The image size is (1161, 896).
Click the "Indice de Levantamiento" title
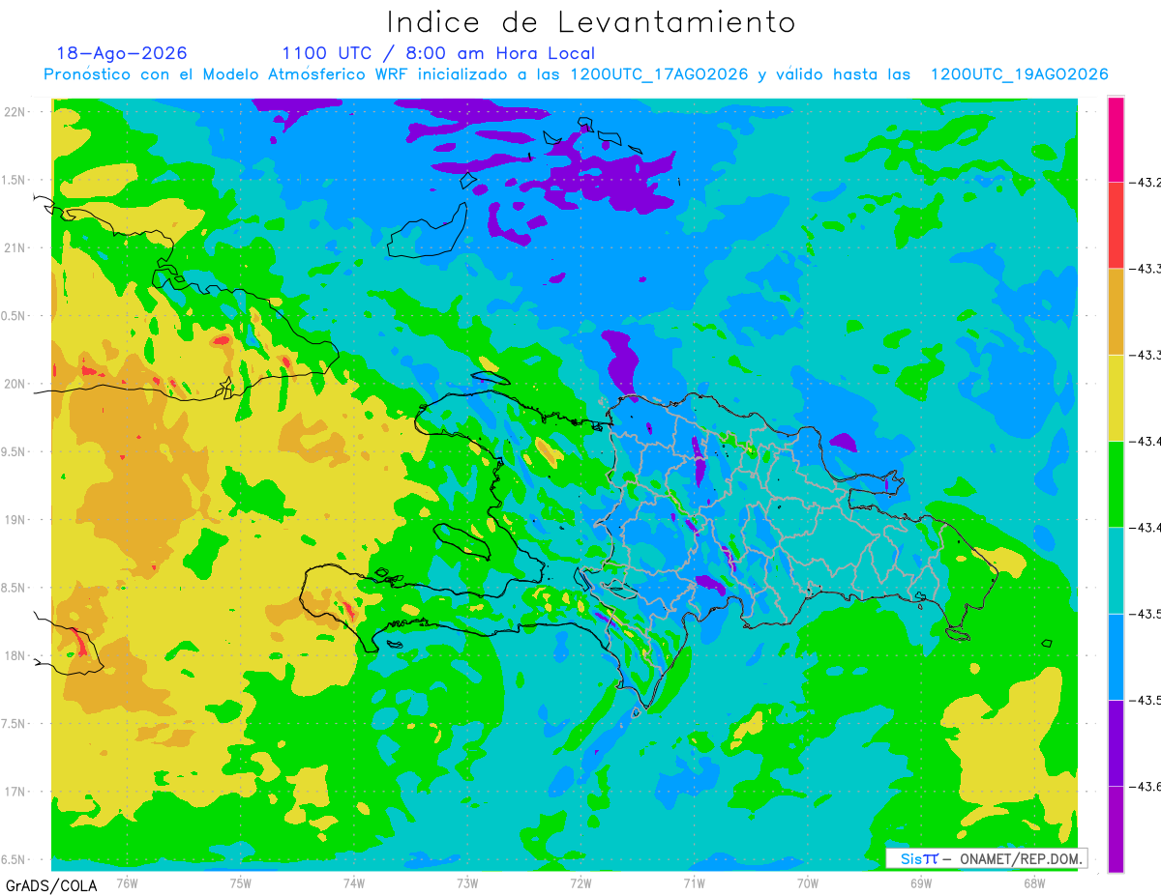click(591, 21)
